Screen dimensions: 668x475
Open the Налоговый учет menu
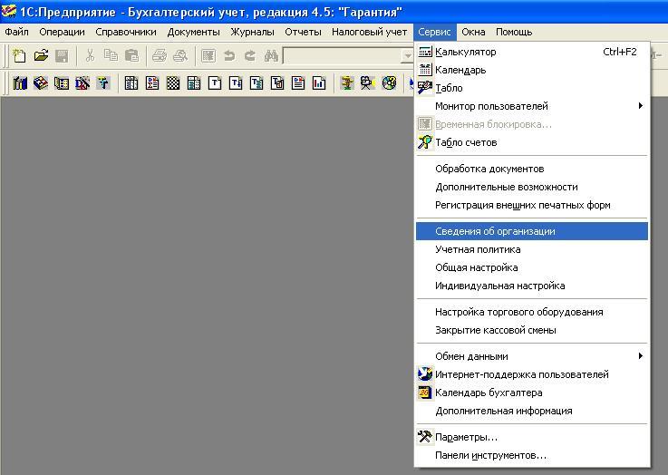tap(369, 32)
